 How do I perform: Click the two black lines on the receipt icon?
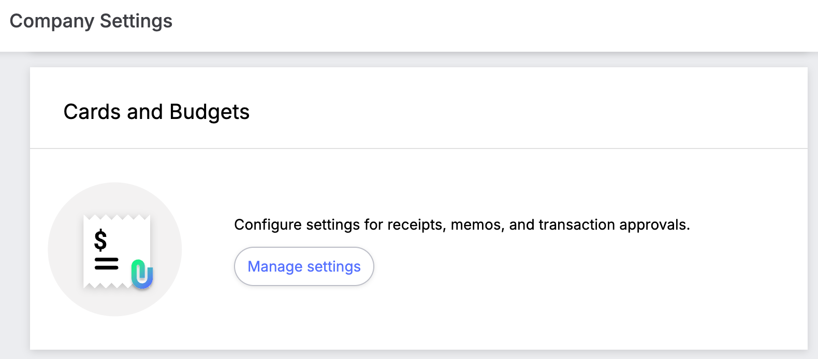[x=107, y=263]
